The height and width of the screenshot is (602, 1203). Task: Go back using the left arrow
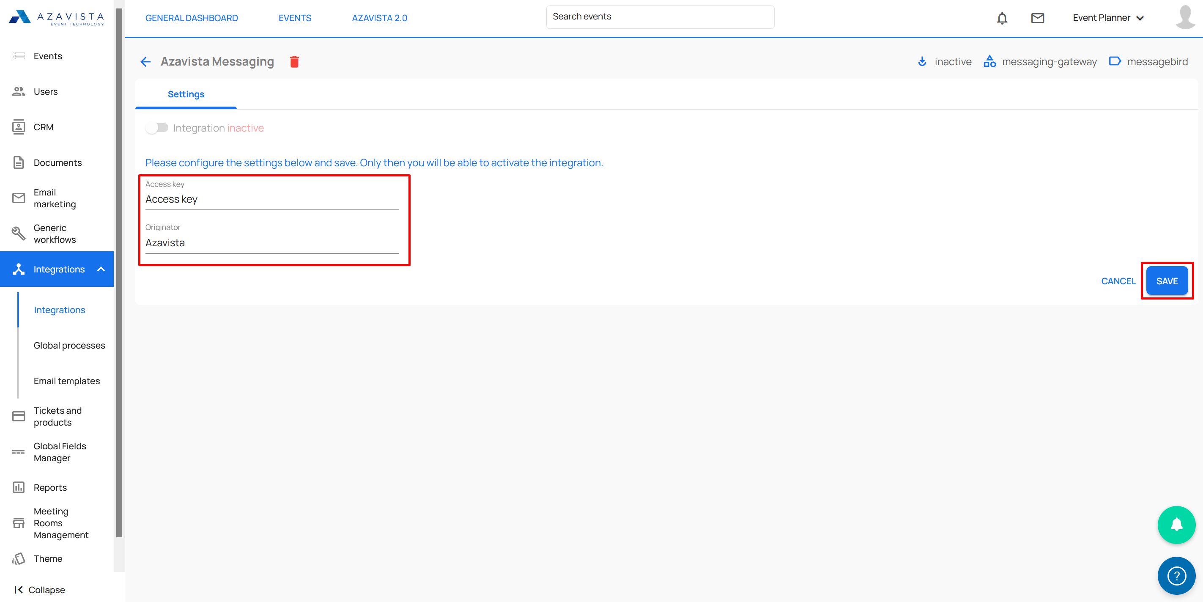146,62
